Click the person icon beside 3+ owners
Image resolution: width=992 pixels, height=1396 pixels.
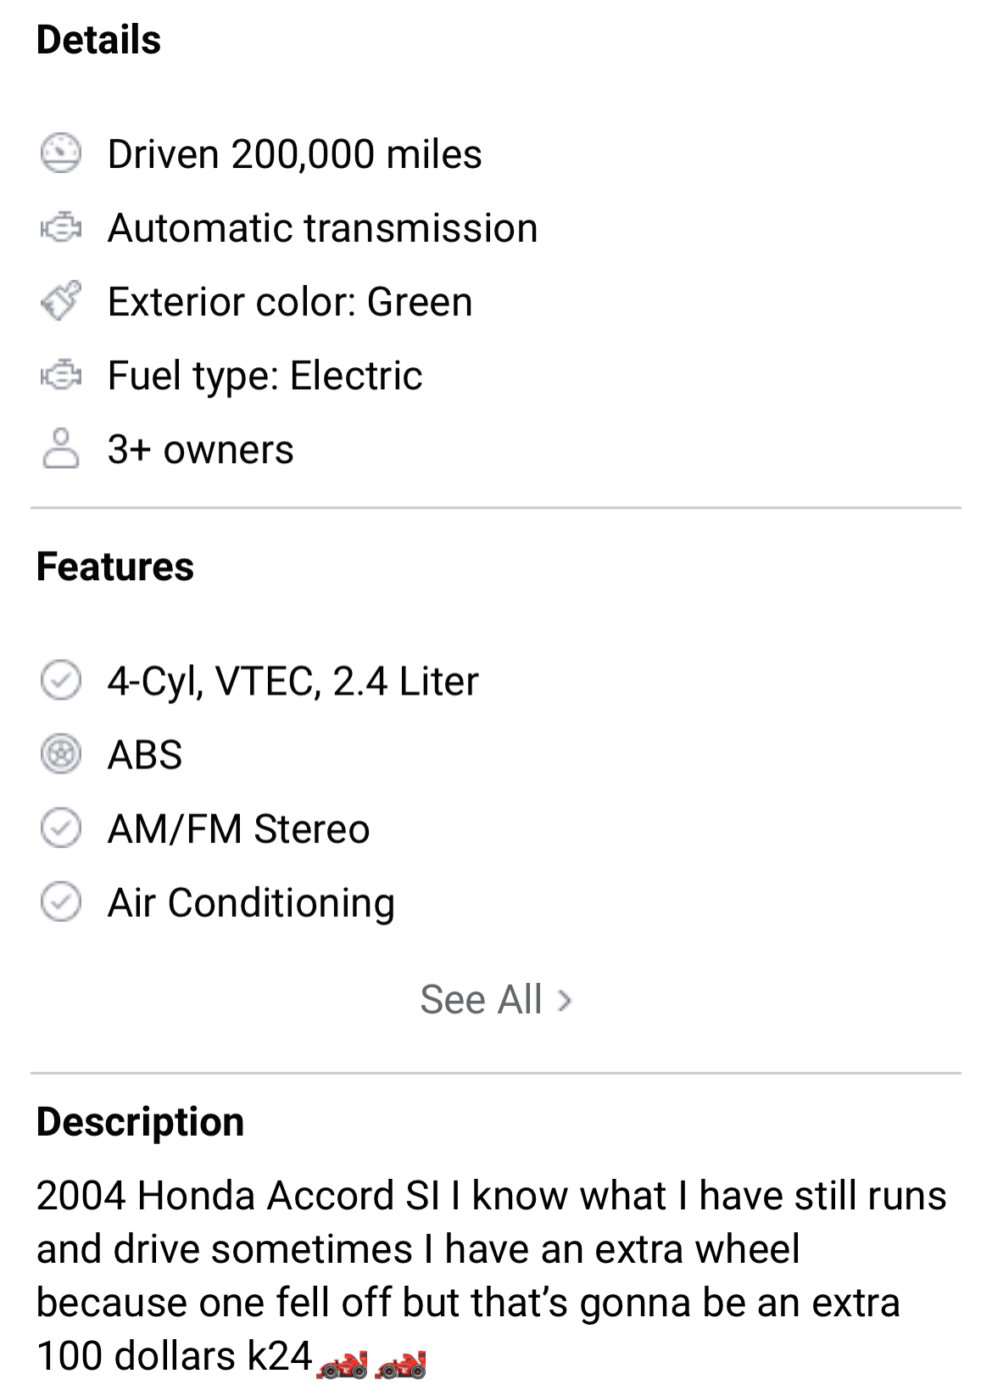pyautogui.click(x=60, y=449)
